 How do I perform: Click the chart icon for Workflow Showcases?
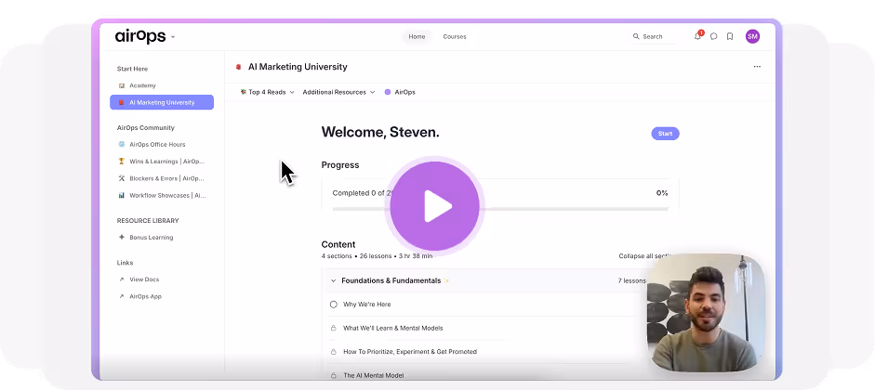[122, 196]
